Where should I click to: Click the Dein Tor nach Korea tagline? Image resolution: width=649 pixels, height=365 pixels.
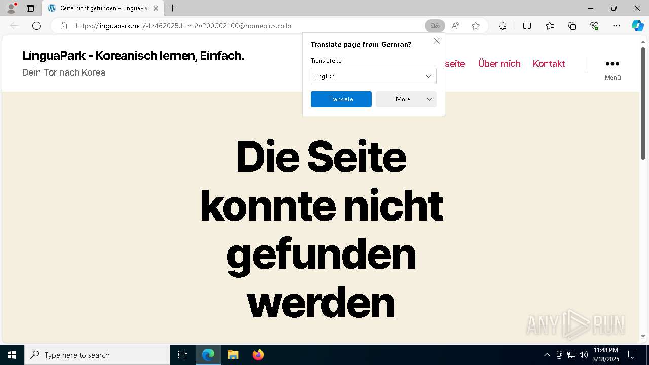(x=64, y=72)
